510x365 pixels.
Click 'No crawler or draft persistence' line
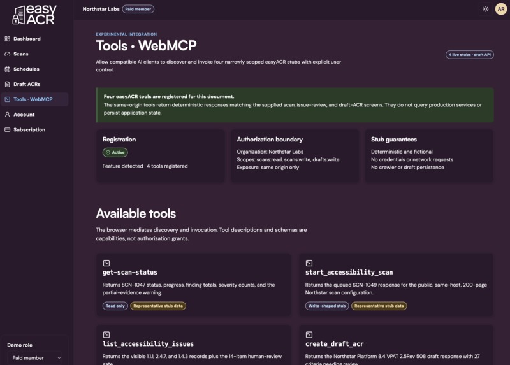pos(407,168)
